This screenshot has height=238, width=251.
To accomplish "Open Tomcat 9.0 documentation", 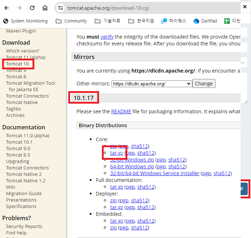I will click(x=18, y=148).
